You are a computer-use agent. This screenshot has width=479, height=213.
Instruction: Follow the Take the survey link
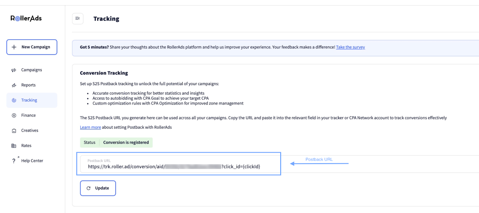point(350,47)
